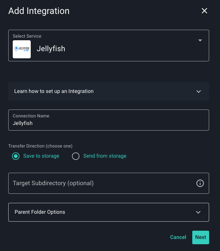220x251 pixels.
Task: Open the Select Service dropdown arrow
Action: coord(200,40)
